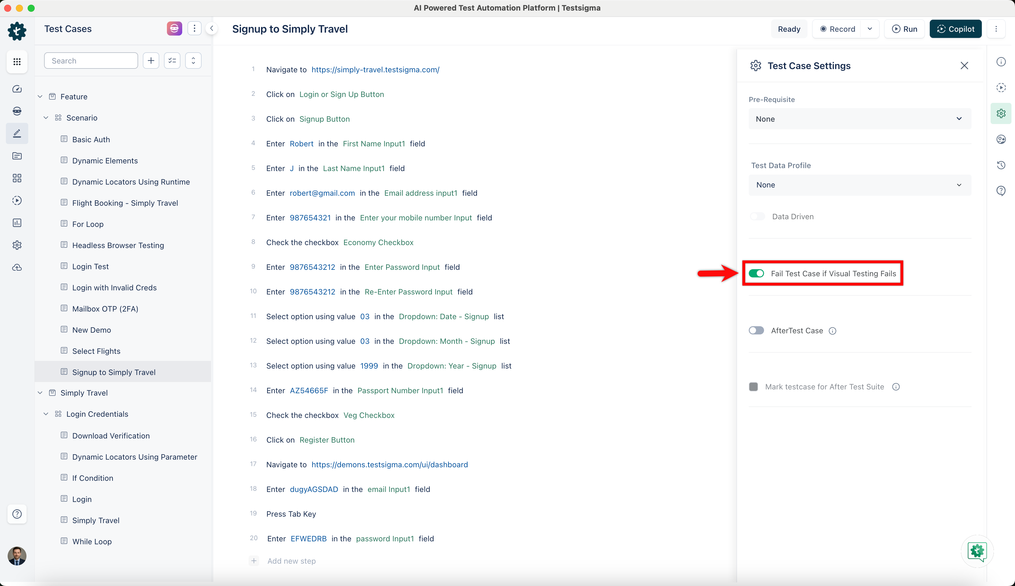Open the runs play-circle icon in sidebar
The height and width of the screenshot is (586, 1015).
tap(17, 200)
